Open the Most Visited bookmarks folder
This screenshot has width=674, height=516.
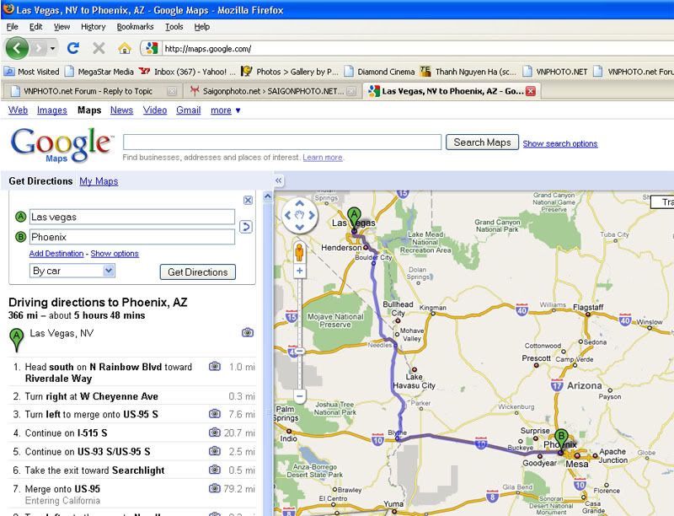coord(32,72)
